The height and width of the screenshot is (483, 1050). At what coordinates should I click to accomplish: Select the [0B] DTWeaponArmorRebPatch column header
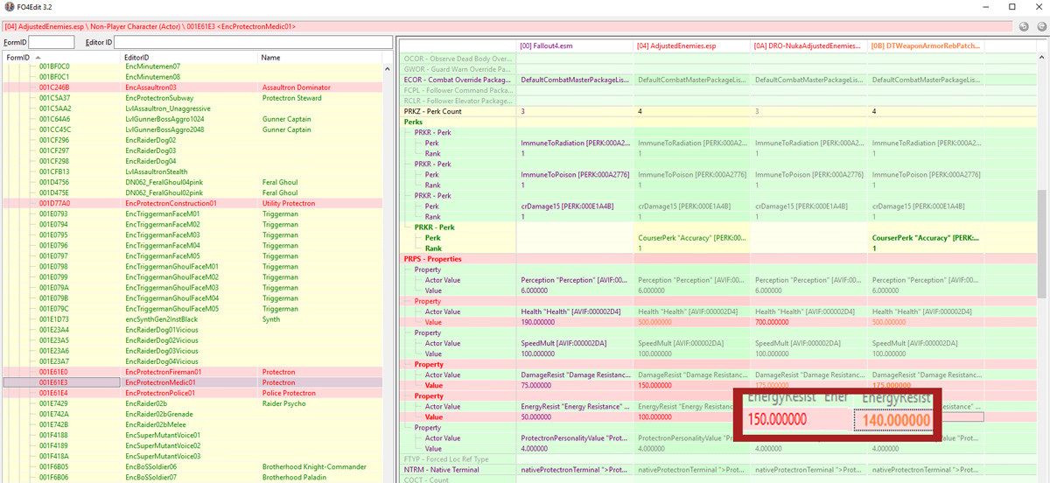point(927,45)
